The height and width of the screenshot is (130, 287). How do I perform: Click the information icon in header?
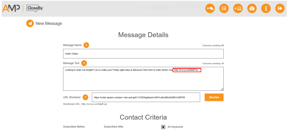(266, 8)
